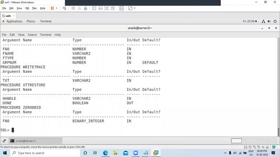The width and height of the screenshot is (280, 157).
Task: Open the VMware File menu
Action: click(4, 8)
